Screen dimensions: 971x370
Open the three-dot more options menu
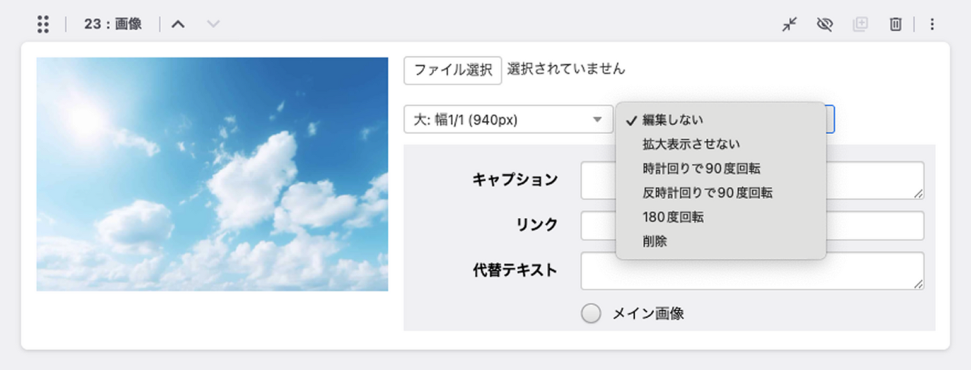(x=932, y=24)
